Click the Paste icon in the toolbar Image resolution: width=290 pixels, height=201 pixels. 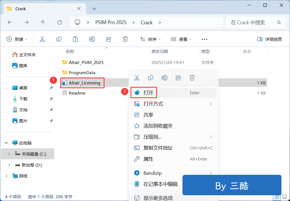75,39
